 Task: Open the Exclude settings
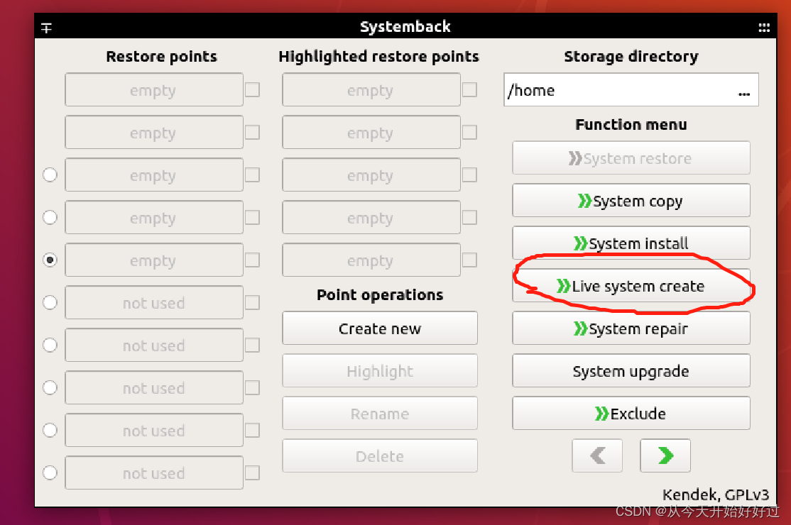631,413
